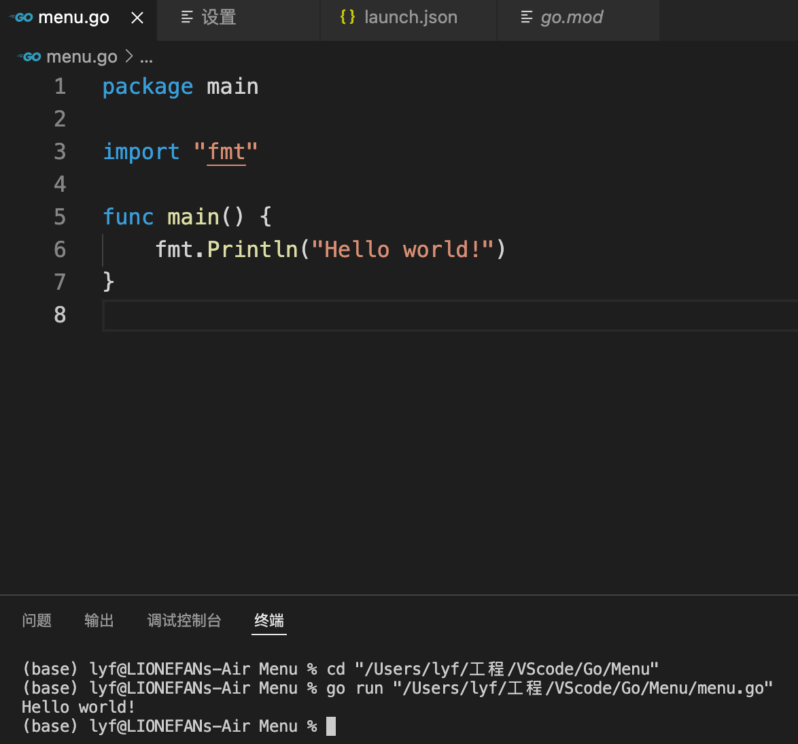798x744 pixels.
Task: Click the breadcrumb chevron after menu.go
Action: pos(129,56)
